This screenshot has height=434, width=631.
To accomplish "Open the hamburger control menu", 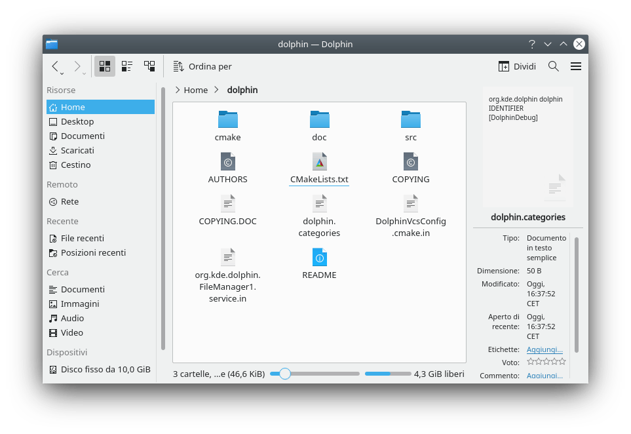I will pos(576,66).
